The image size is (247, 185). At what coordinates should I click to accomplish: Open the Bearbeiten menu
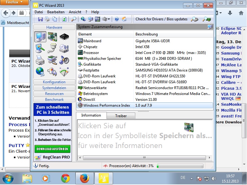click(x=56, y=12)
